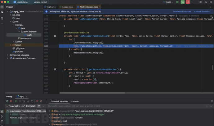Screen dimensions: 214x126
Task: Click the Rerun debug session icon
Action: (7, 101)
